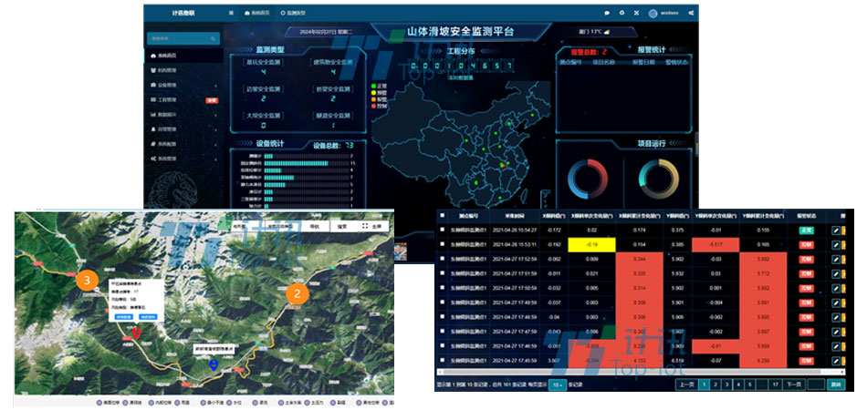Expand the 系统配置 sidebar menu

point(183,143)
